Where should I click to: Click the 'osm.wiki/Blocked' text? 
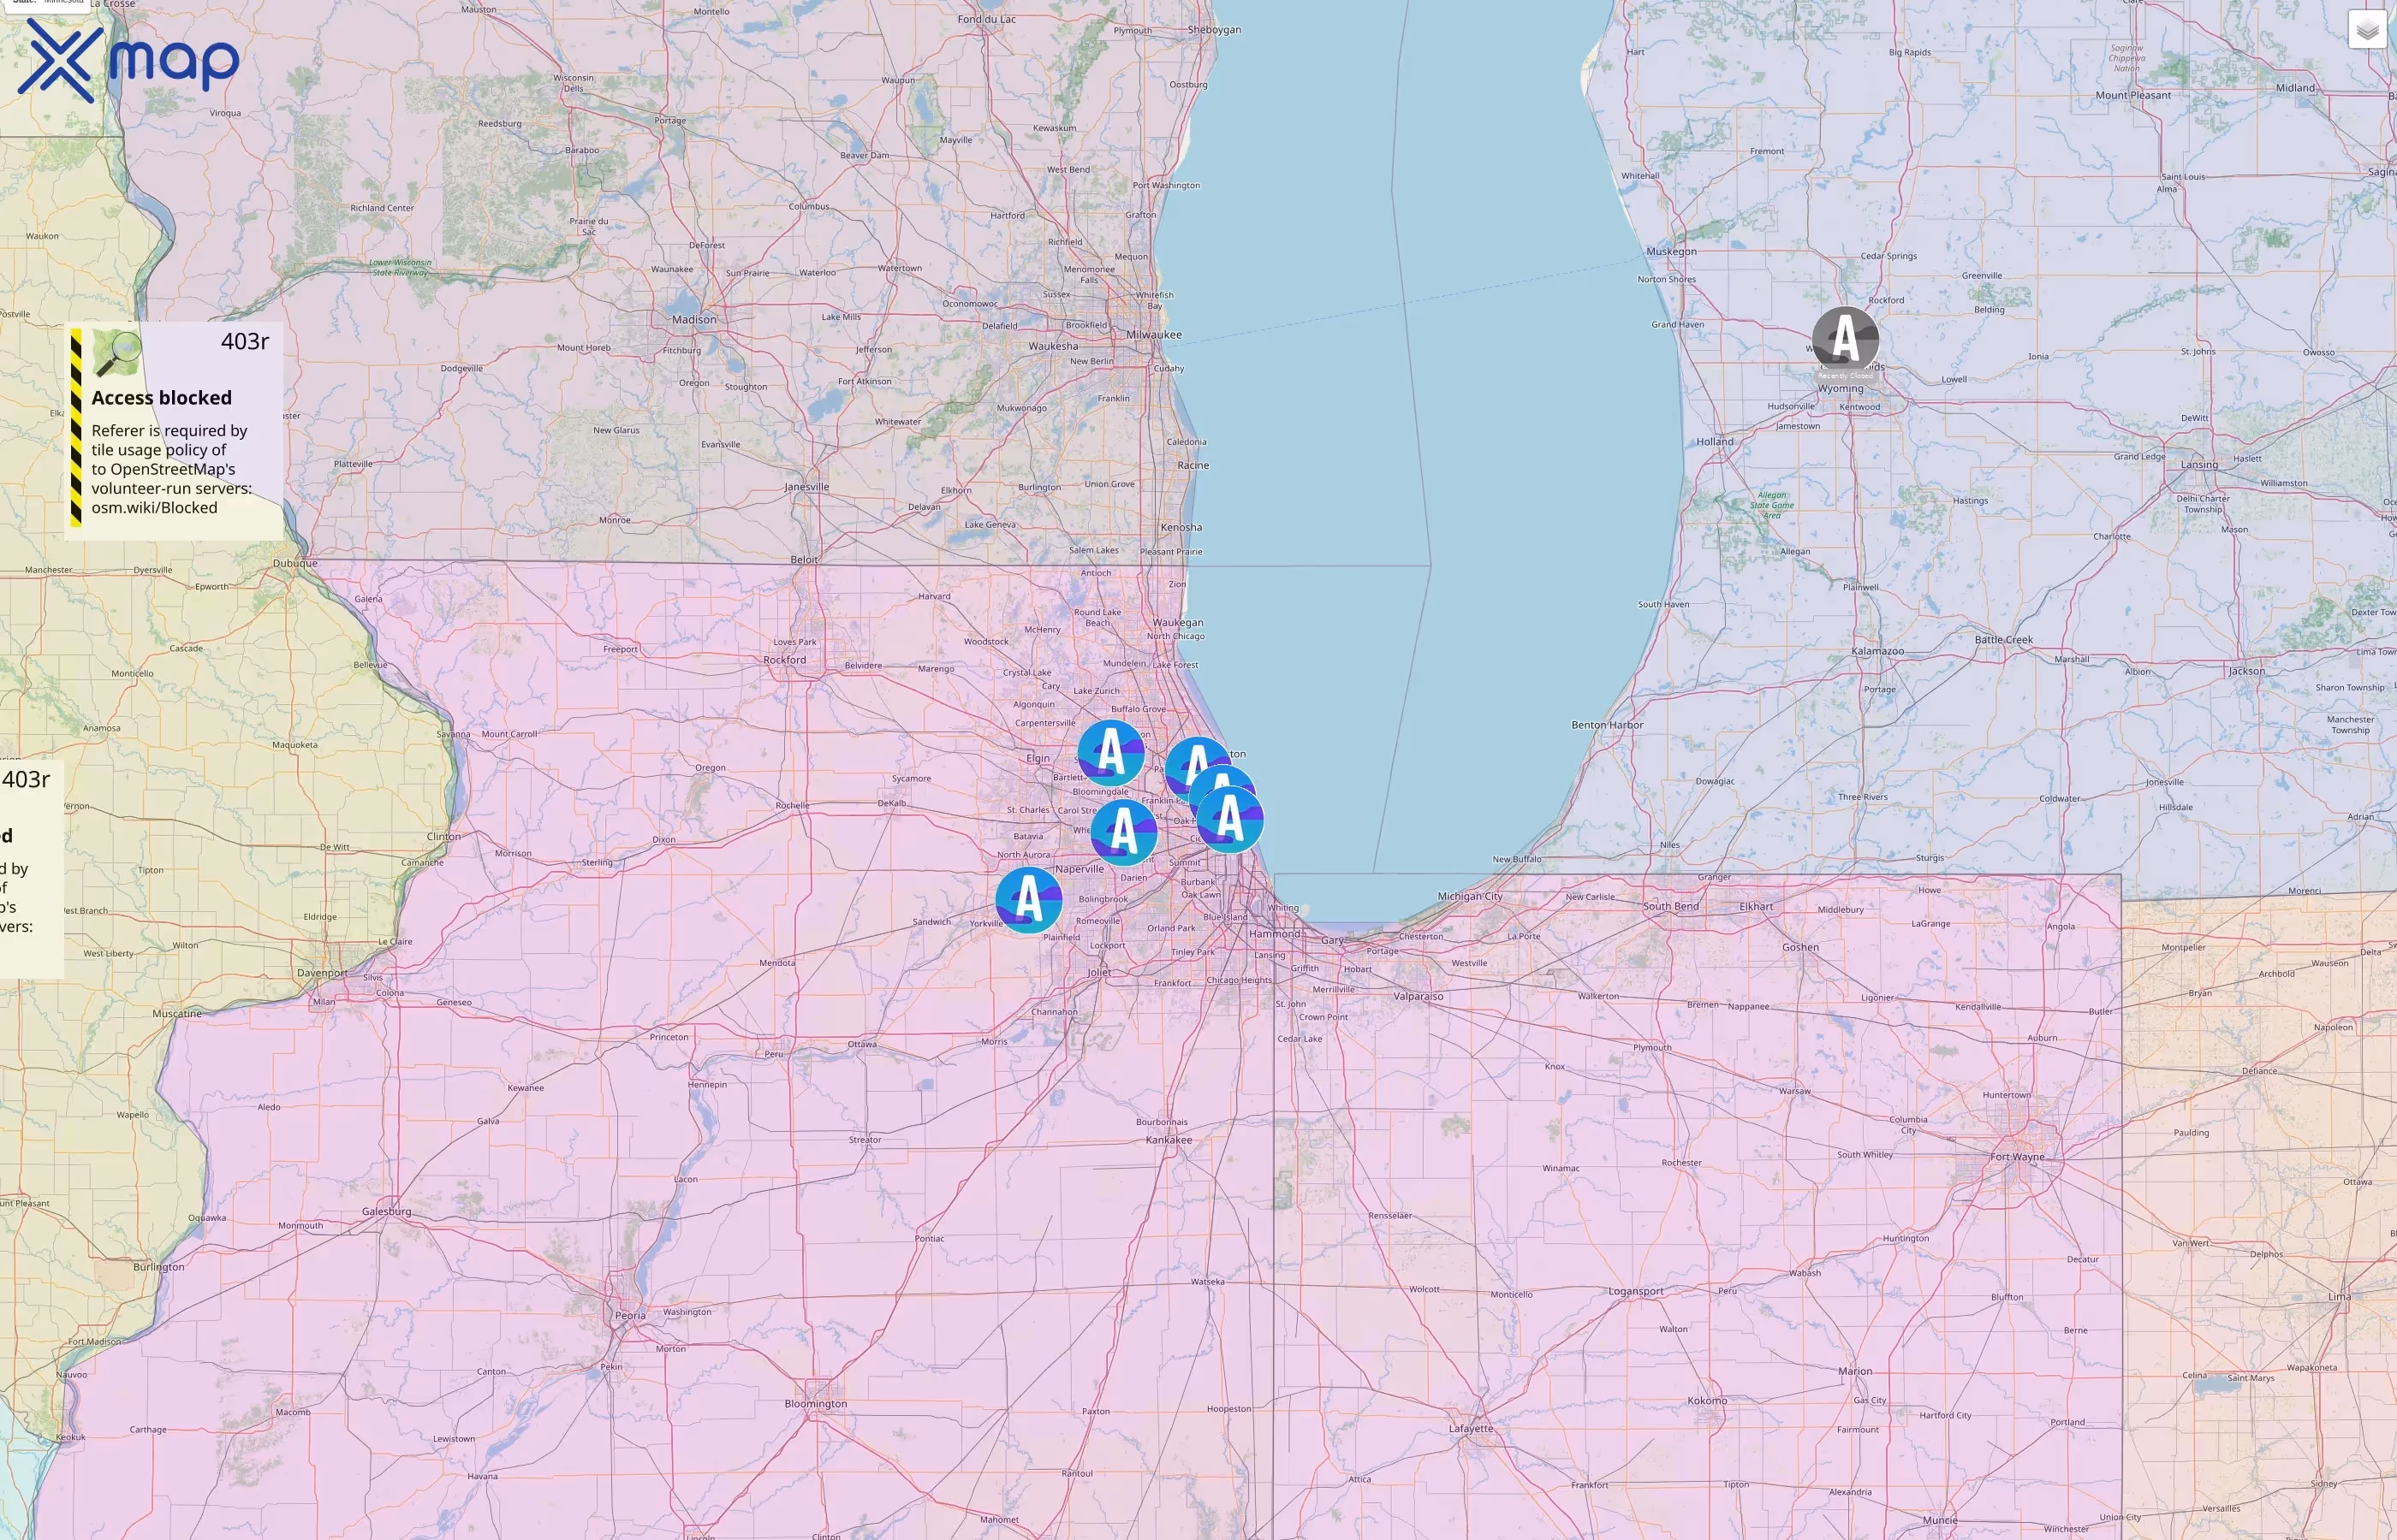tap(154, 507)
